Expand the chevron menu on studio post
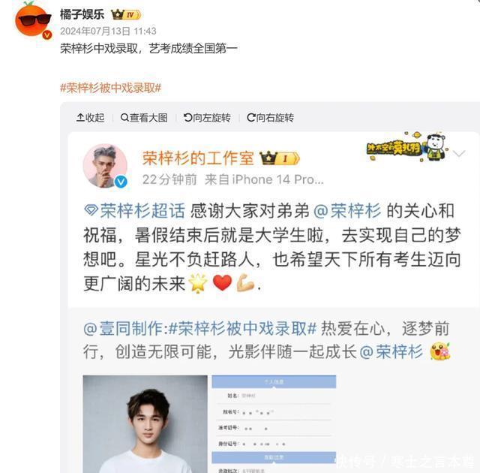Viewport: 480px width, 473px height. pyautogui.click(x=459, y=153)
